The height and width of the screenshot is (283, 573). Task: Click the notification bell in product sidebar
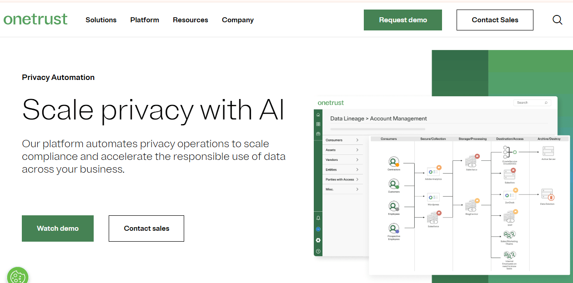click(x=318, y=218)
